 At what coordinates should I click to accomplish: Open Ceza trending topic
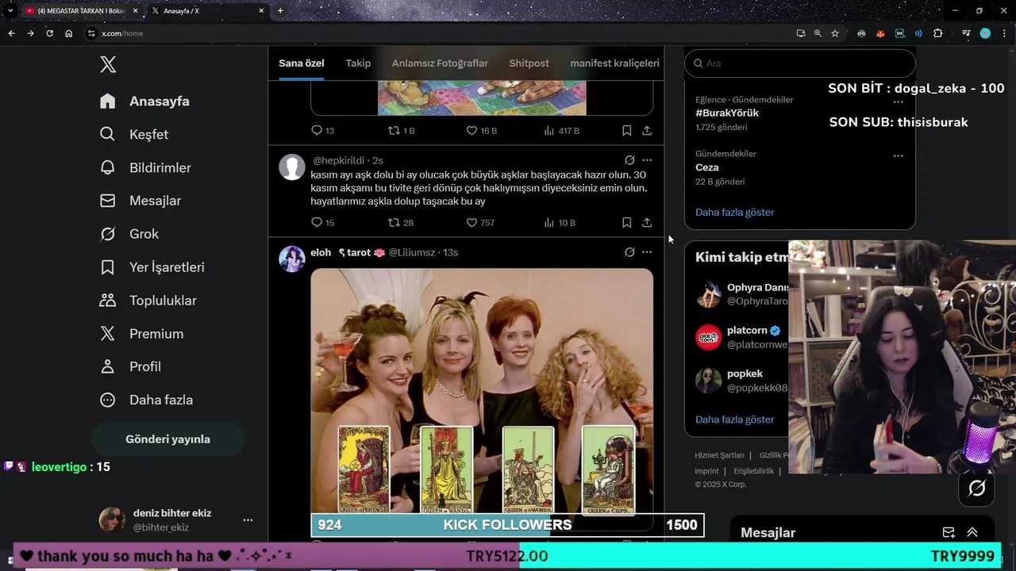click(x=707, y=167)
